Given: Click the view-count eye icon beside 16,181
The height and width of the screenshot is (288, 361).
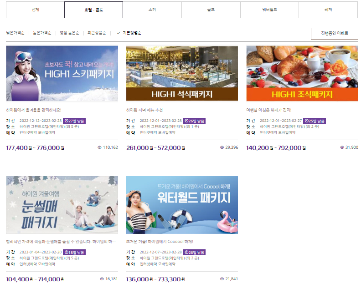Looking at the screenshot, I should (102, 279).
